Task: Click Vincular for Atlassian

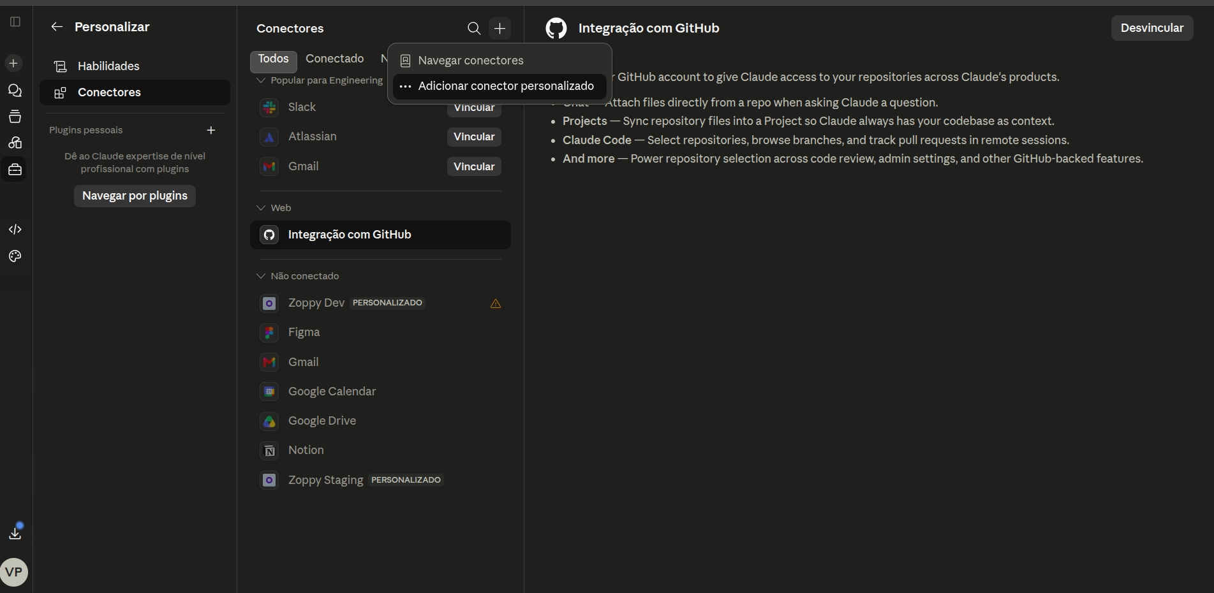Action: pos(474,137)
